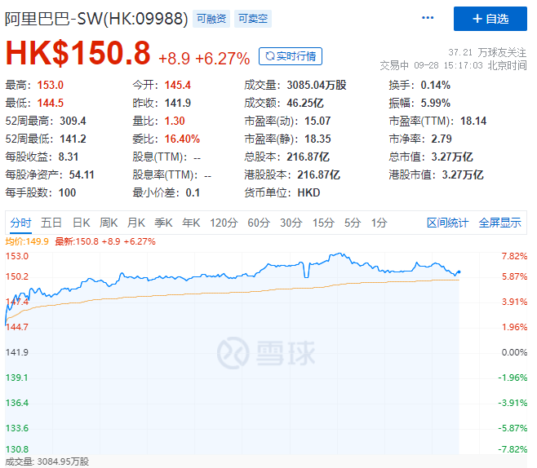Switch to the 五日 chart tab
Viewport: 537px width, 468px height.
coord(51,223)
